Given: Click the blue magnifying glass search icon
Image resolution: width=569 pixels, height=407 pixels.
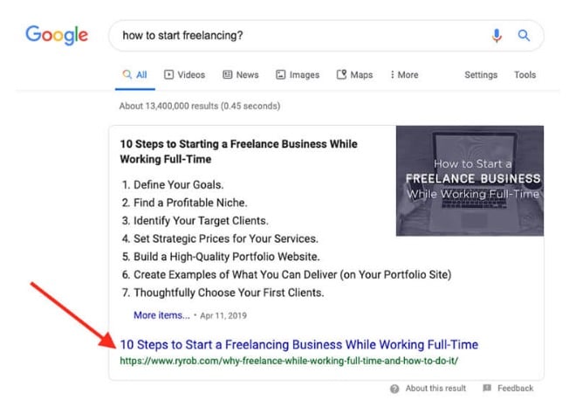Looking at the screenshot, I should click(x=524, y=36).
